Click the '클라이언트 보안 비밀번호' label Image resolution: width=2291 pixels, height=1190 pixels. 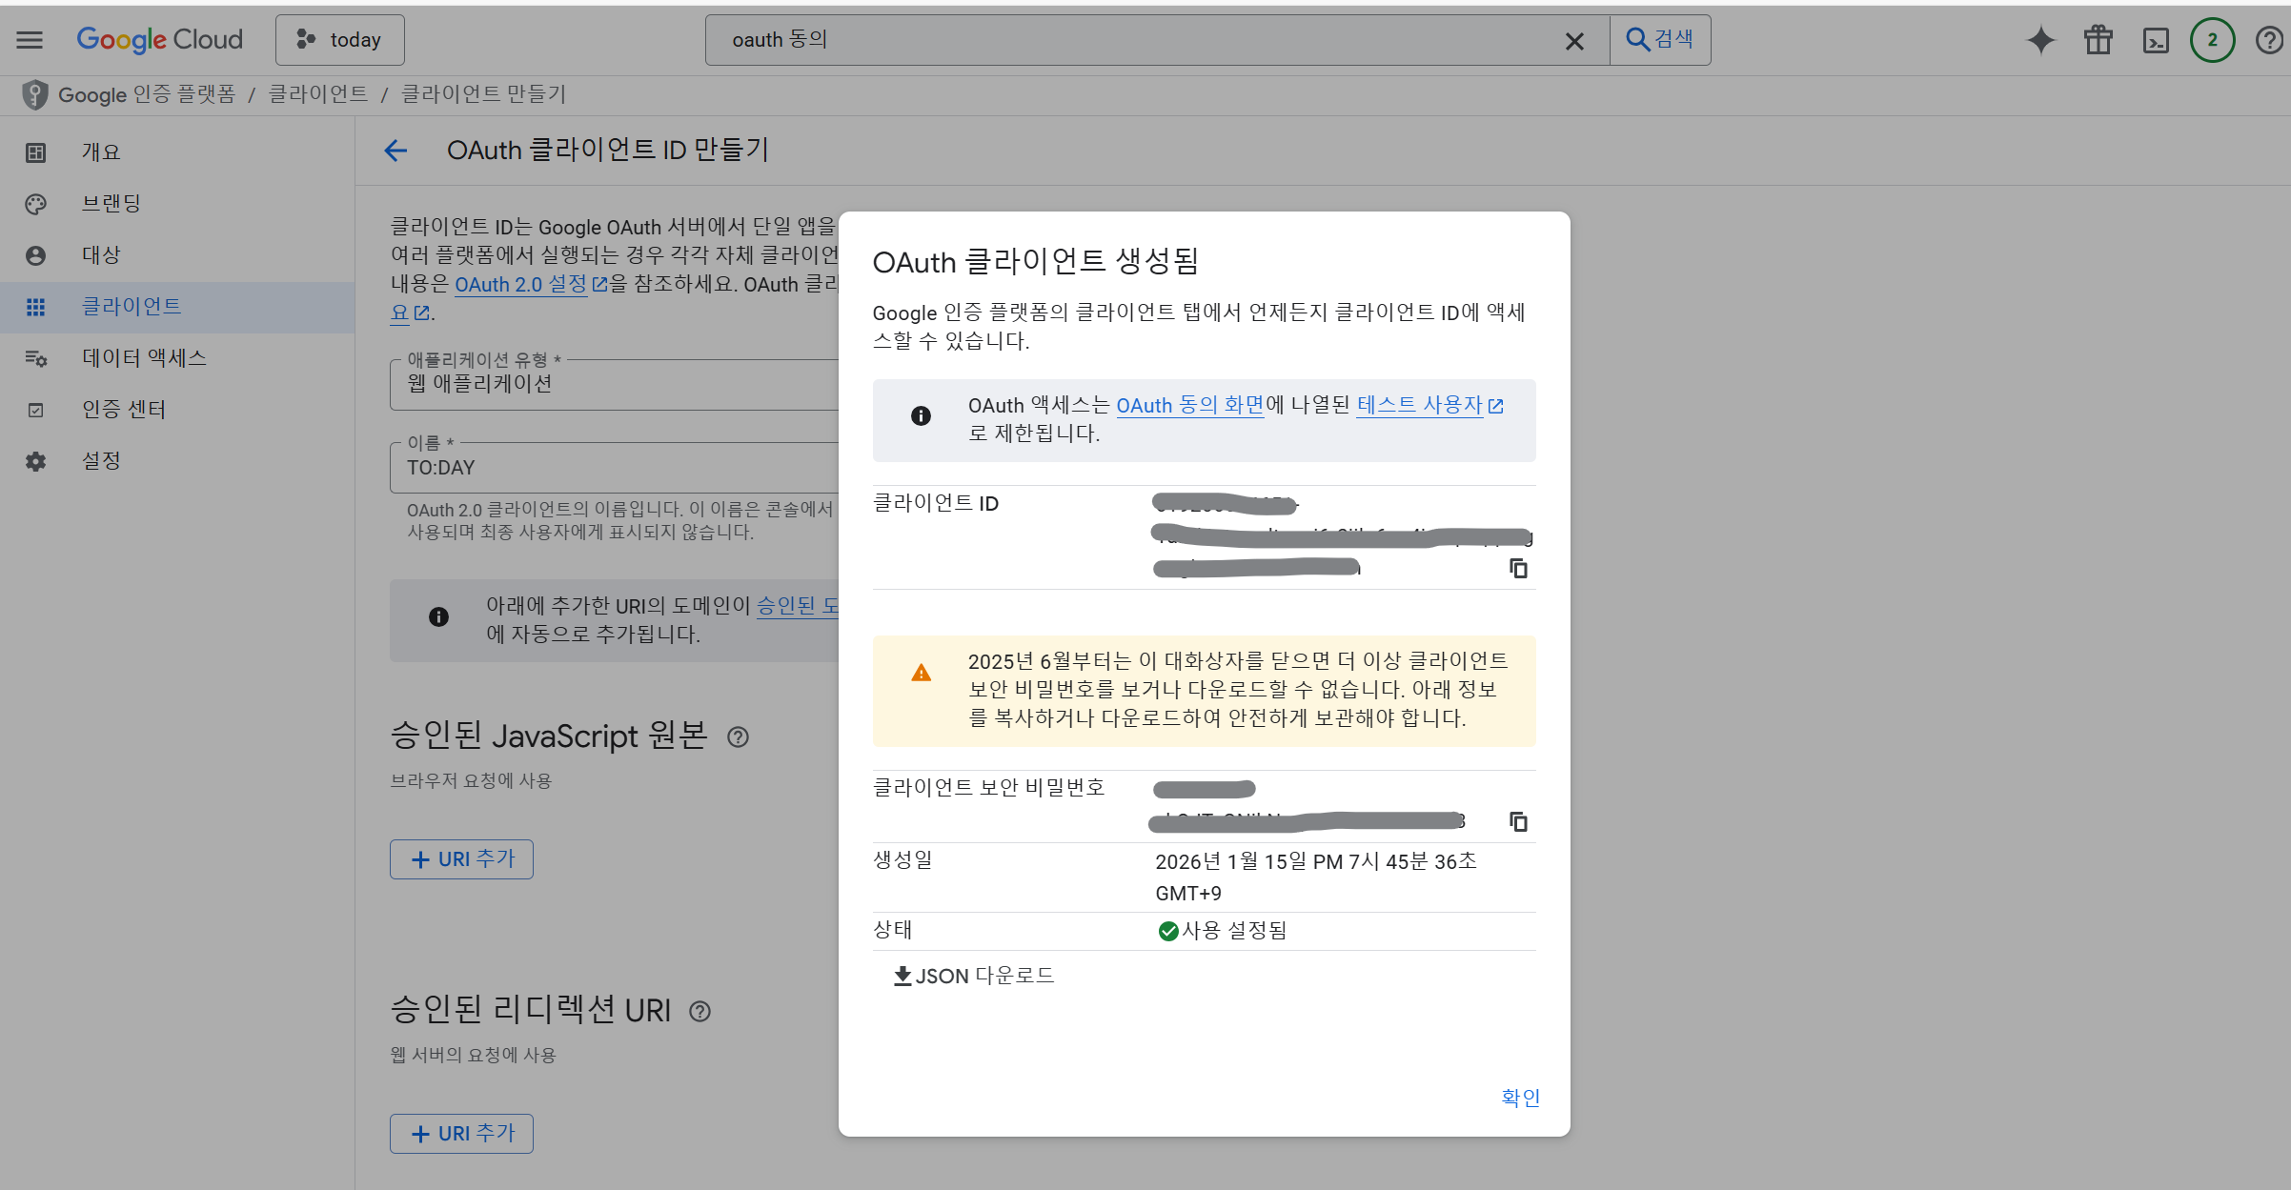989,788
